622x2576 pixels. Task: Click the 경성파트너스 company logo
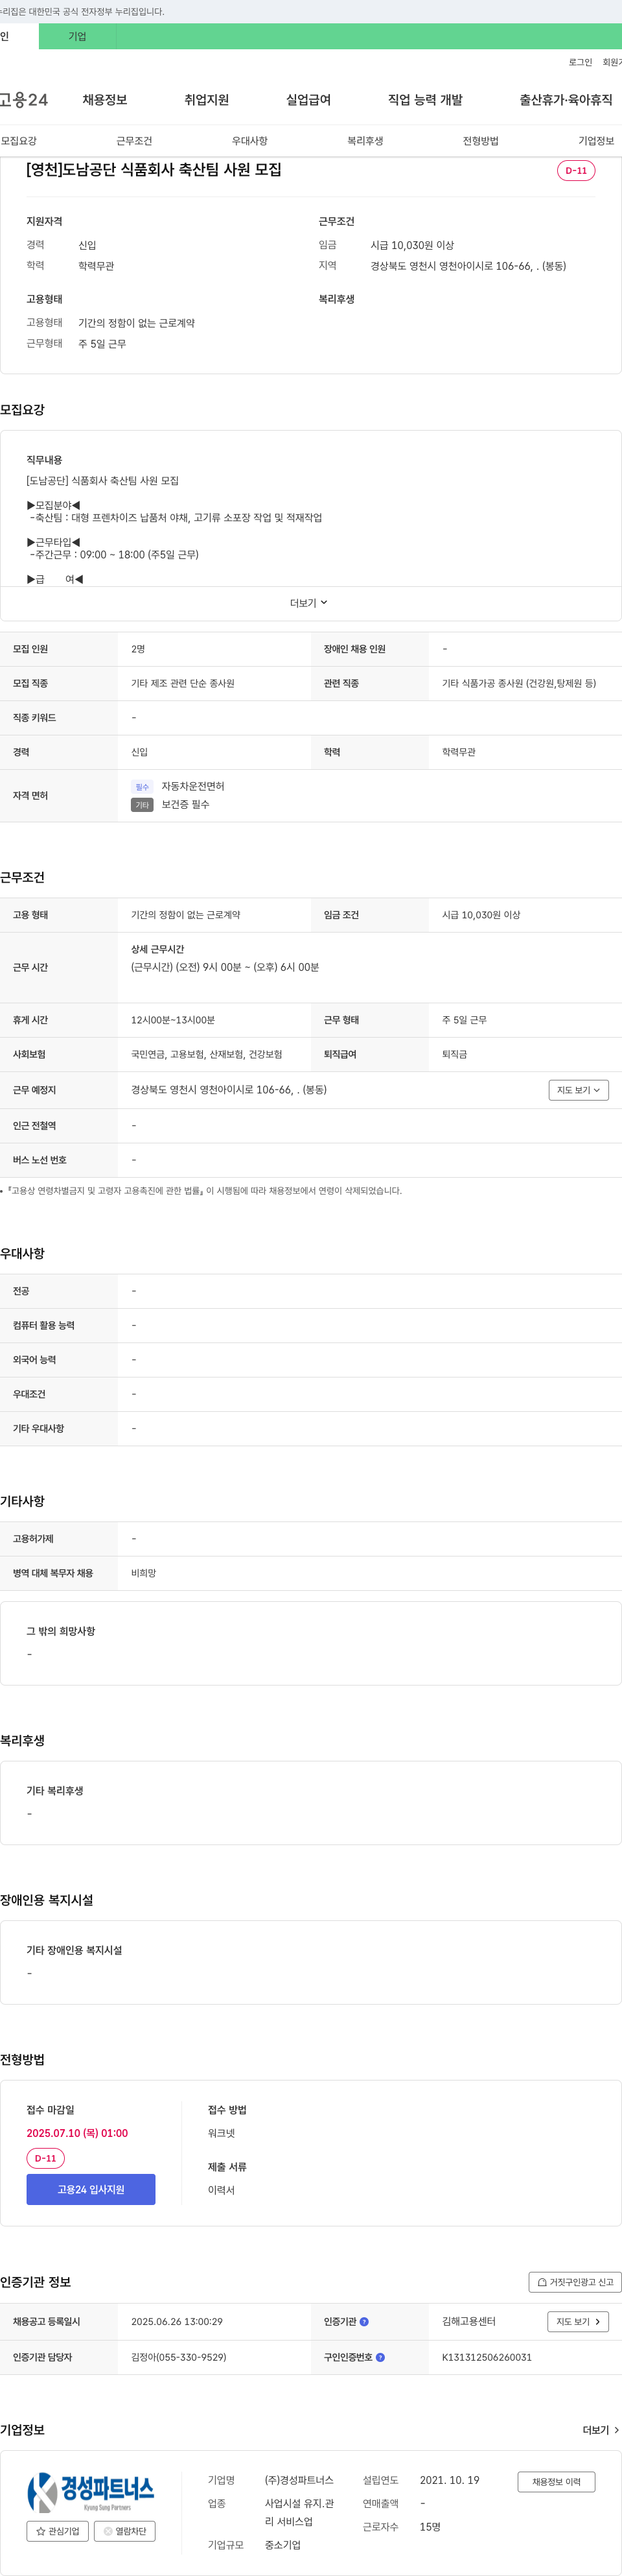point(91,2492)
